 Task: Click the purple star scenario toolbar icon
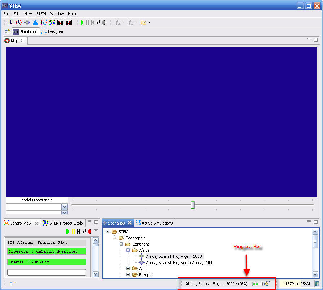[x=27, y=22]
